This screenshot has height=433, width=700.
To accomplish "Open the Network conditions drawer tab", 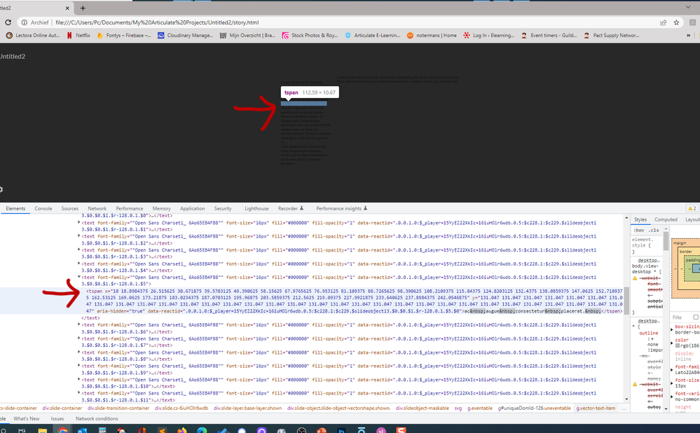I will pyautogui.click(x=97, y=419).
